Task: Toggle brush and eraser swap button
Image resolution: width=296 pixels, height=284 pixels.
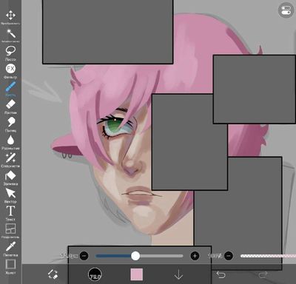Action: (x=53, y=274)
